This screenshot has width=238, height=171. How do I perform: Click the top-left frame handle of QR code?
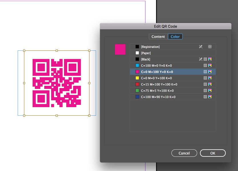24,51
